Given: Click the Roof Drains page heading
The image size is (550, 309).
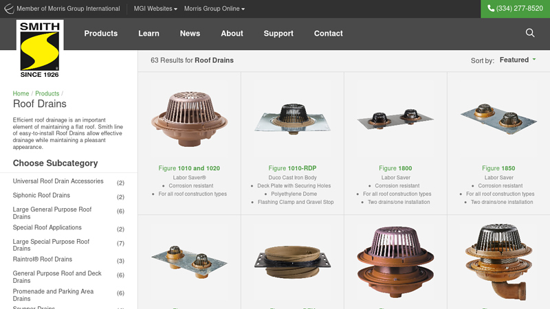Looking at the screenshot, I should (40, 104).
